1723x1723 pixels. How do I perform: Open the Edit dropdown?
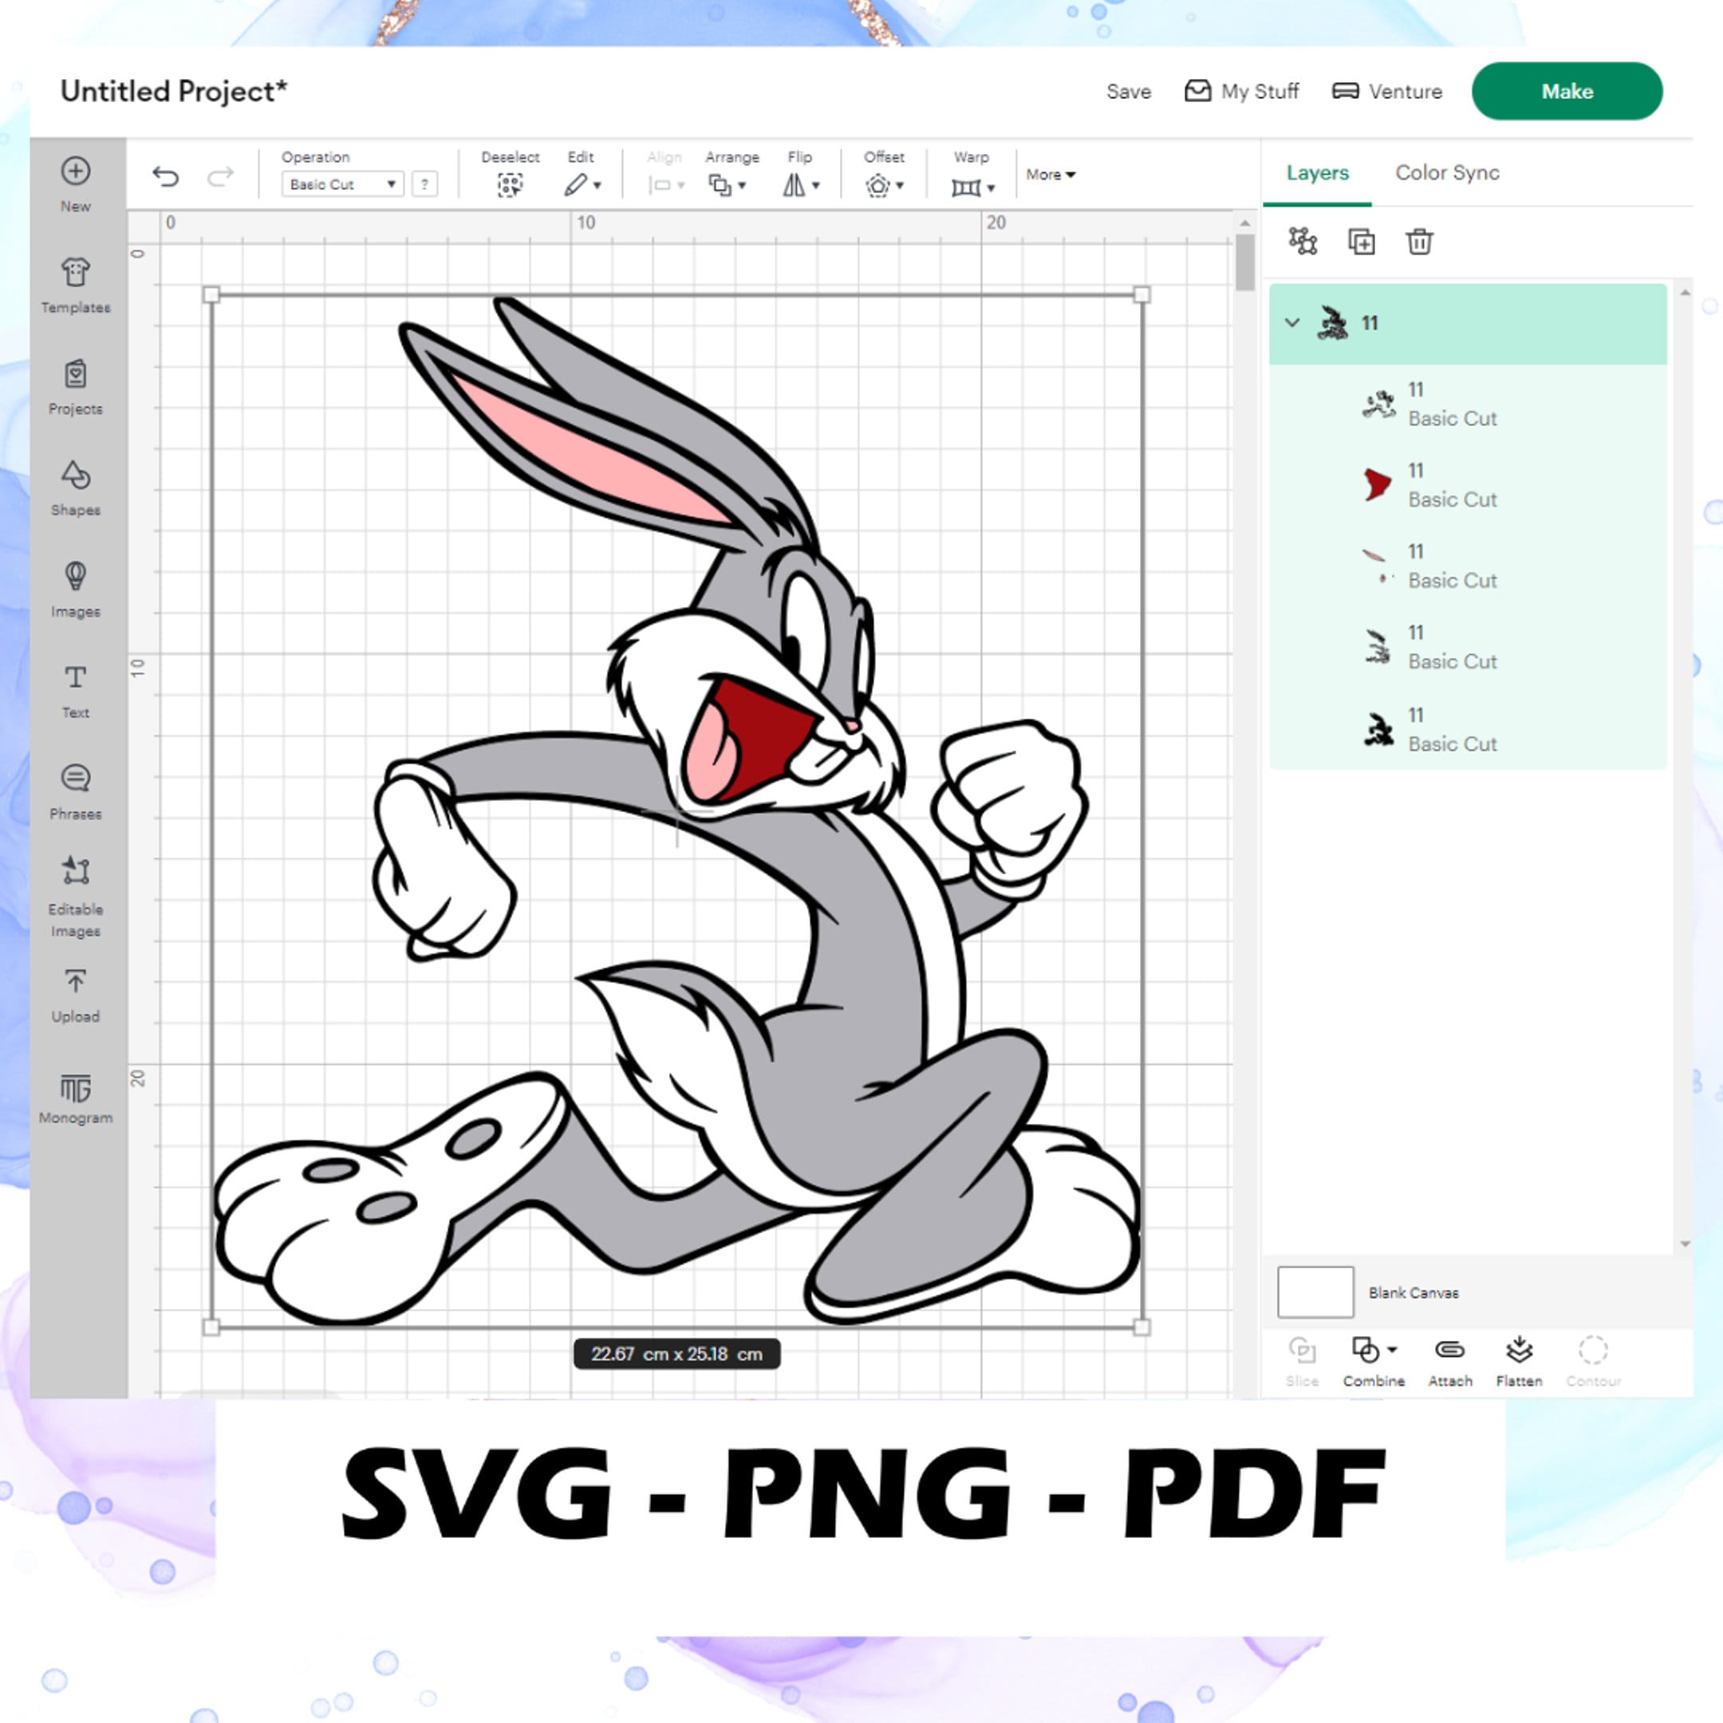(582, 184)
